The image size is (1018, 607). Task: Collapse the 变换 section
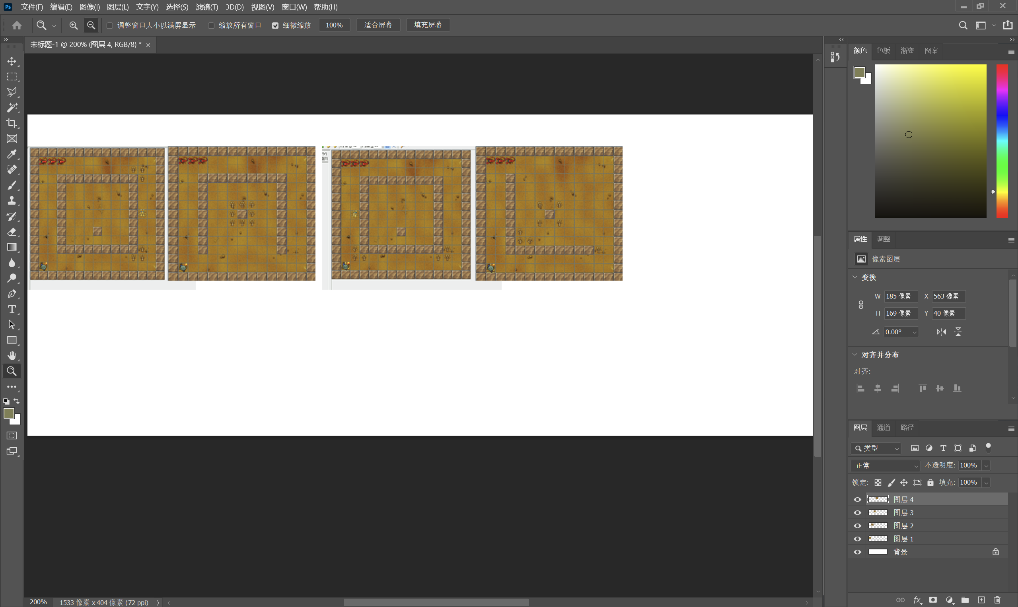855,277
